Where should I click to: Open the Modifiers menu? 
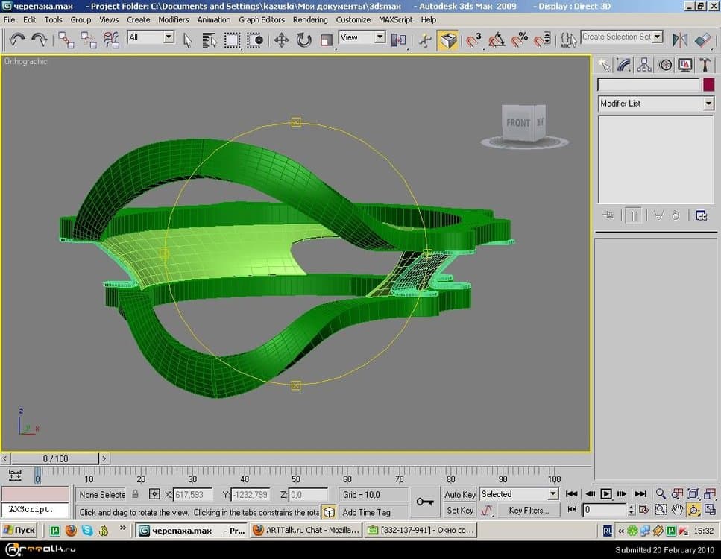(x=173, y=20)
